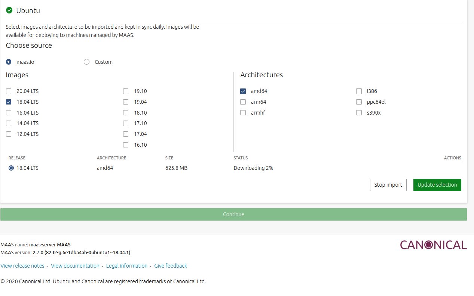Click the 'amd64' cell in the release table
The height and width of the screenshot is (296, 474).
[105, 168]
